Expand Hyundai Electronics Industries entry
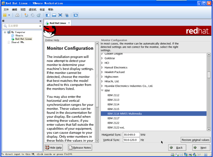The image size is (213, 157). click(x=102, y=86)
